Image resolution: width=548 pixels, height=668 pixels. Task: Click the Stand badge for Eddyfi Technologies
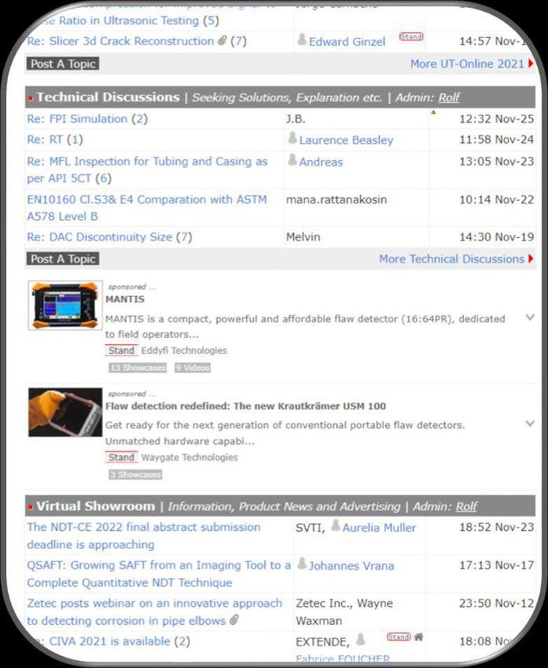point(121,351)
